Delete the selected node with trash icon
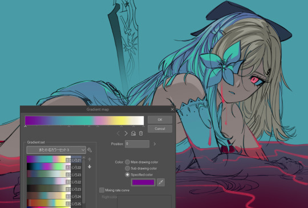The height and width of the screenshot is (208, 308). click(x=141, y=133)
